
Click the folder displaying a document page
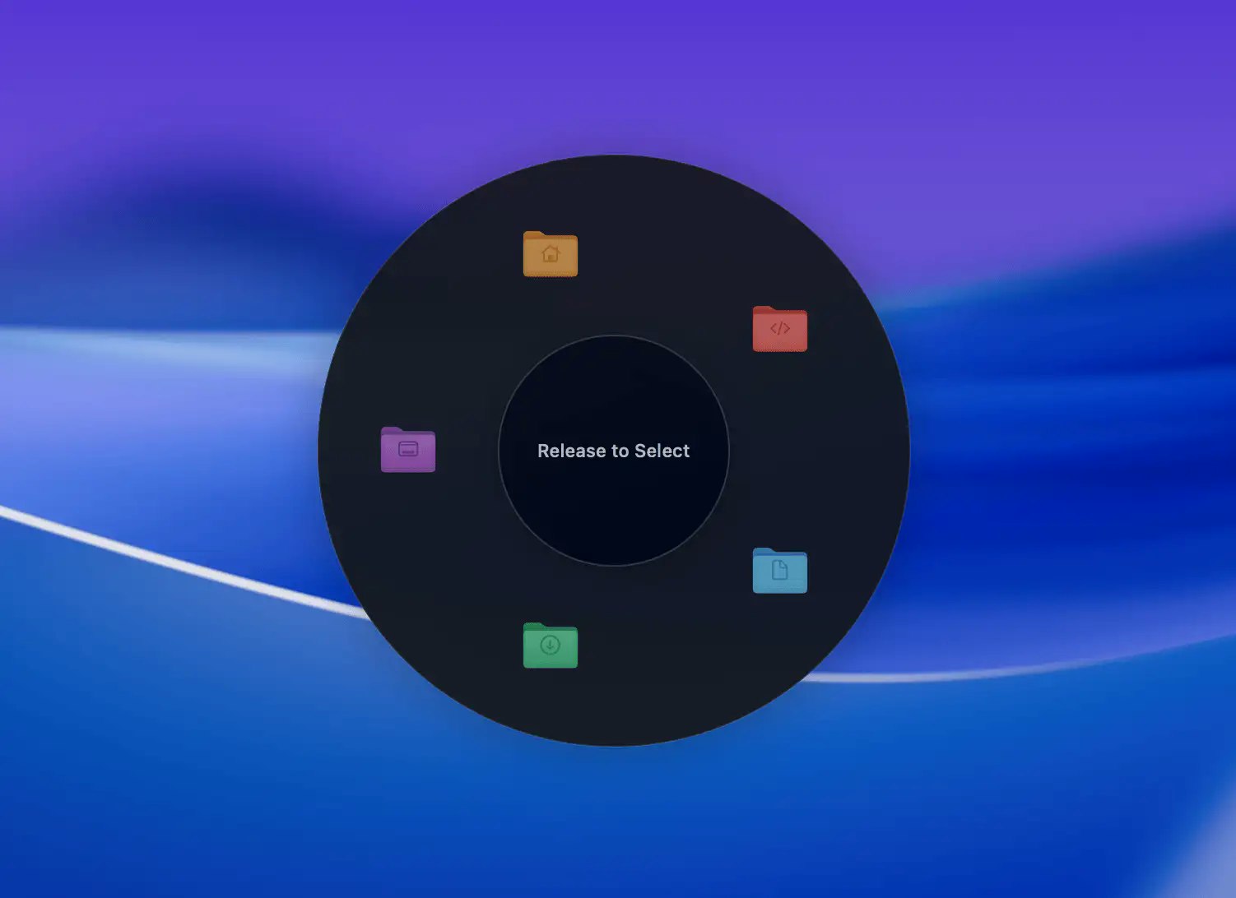(x=780, y=571)
